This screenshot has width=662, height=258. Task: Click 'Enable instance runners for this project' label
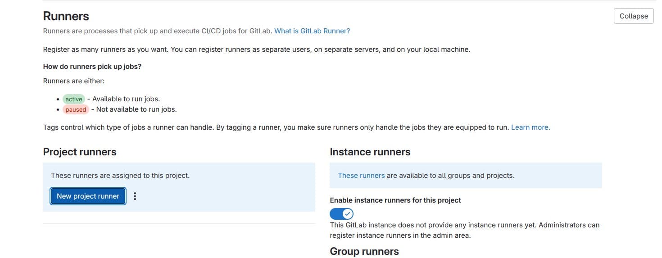click(395, 200)
